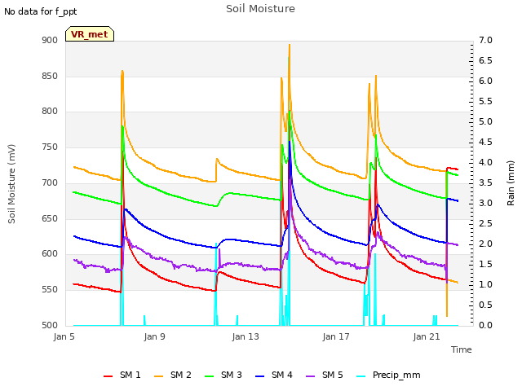Click the Jan 21 x-axis tick label

coord(427,336)
